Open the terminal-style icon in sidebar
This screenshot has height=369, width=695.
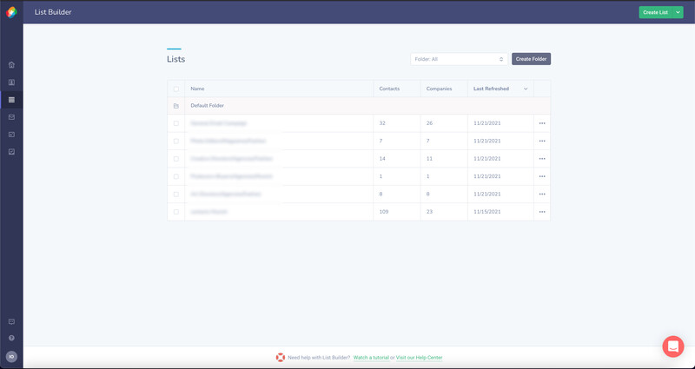[x=11, y=135]
